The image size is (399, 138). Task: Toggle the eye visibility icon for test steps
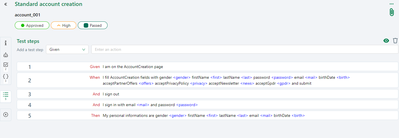pos(386,41)
